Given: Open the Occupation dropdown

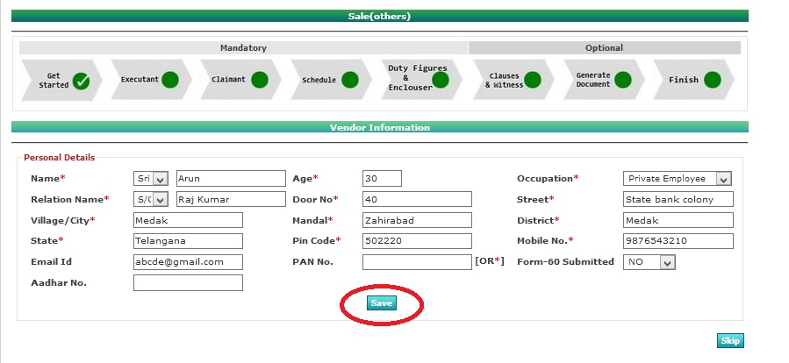Looking at the screenshot, I should (677, 179).
